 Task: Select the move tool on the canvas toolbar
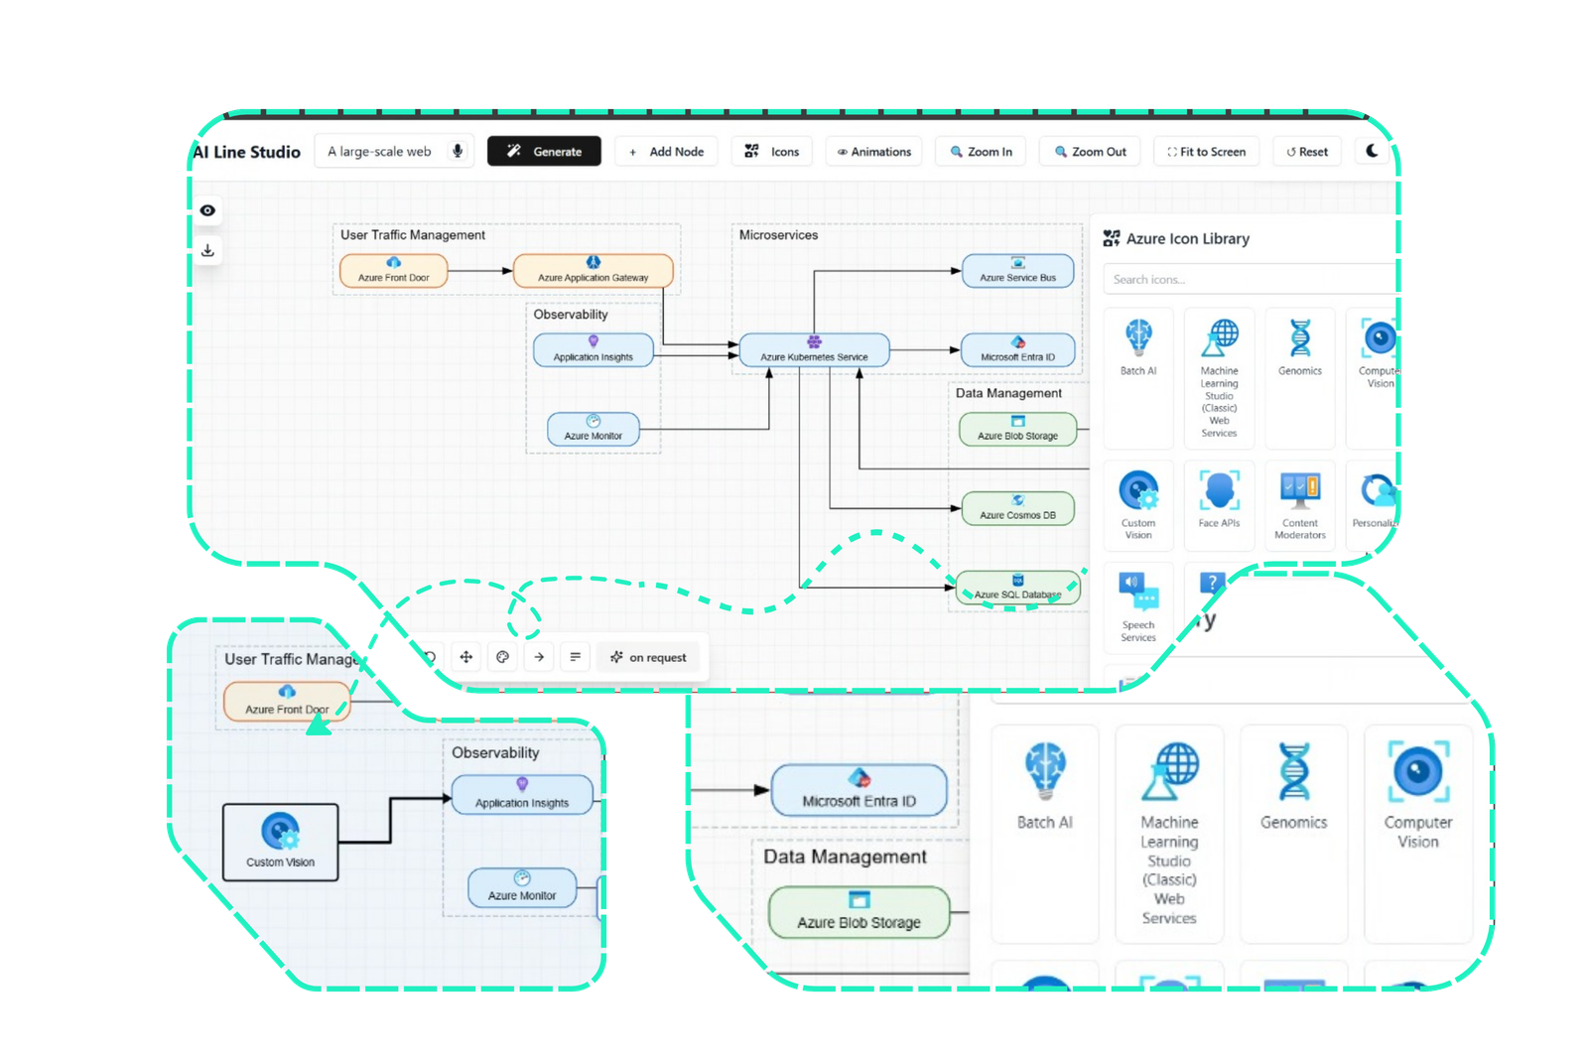[466, 657]
